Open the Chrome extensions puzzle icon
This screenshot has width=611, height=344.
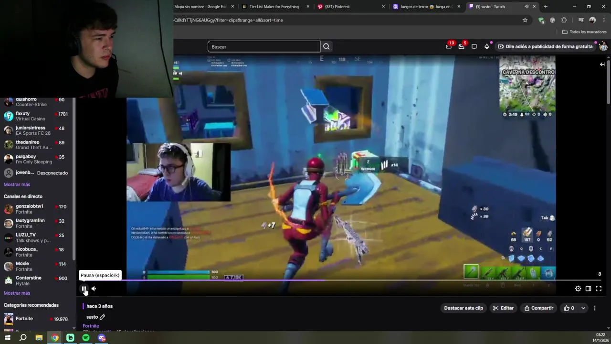pyautogui.click(x=564, y=20)
